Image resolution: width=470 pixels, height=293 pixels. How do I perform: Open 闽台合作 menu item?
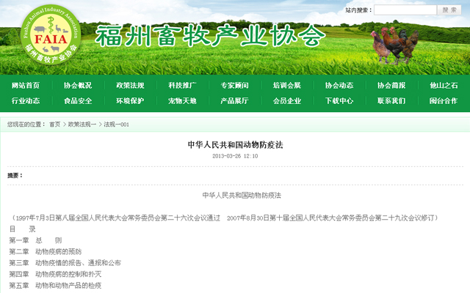(444, 101)
